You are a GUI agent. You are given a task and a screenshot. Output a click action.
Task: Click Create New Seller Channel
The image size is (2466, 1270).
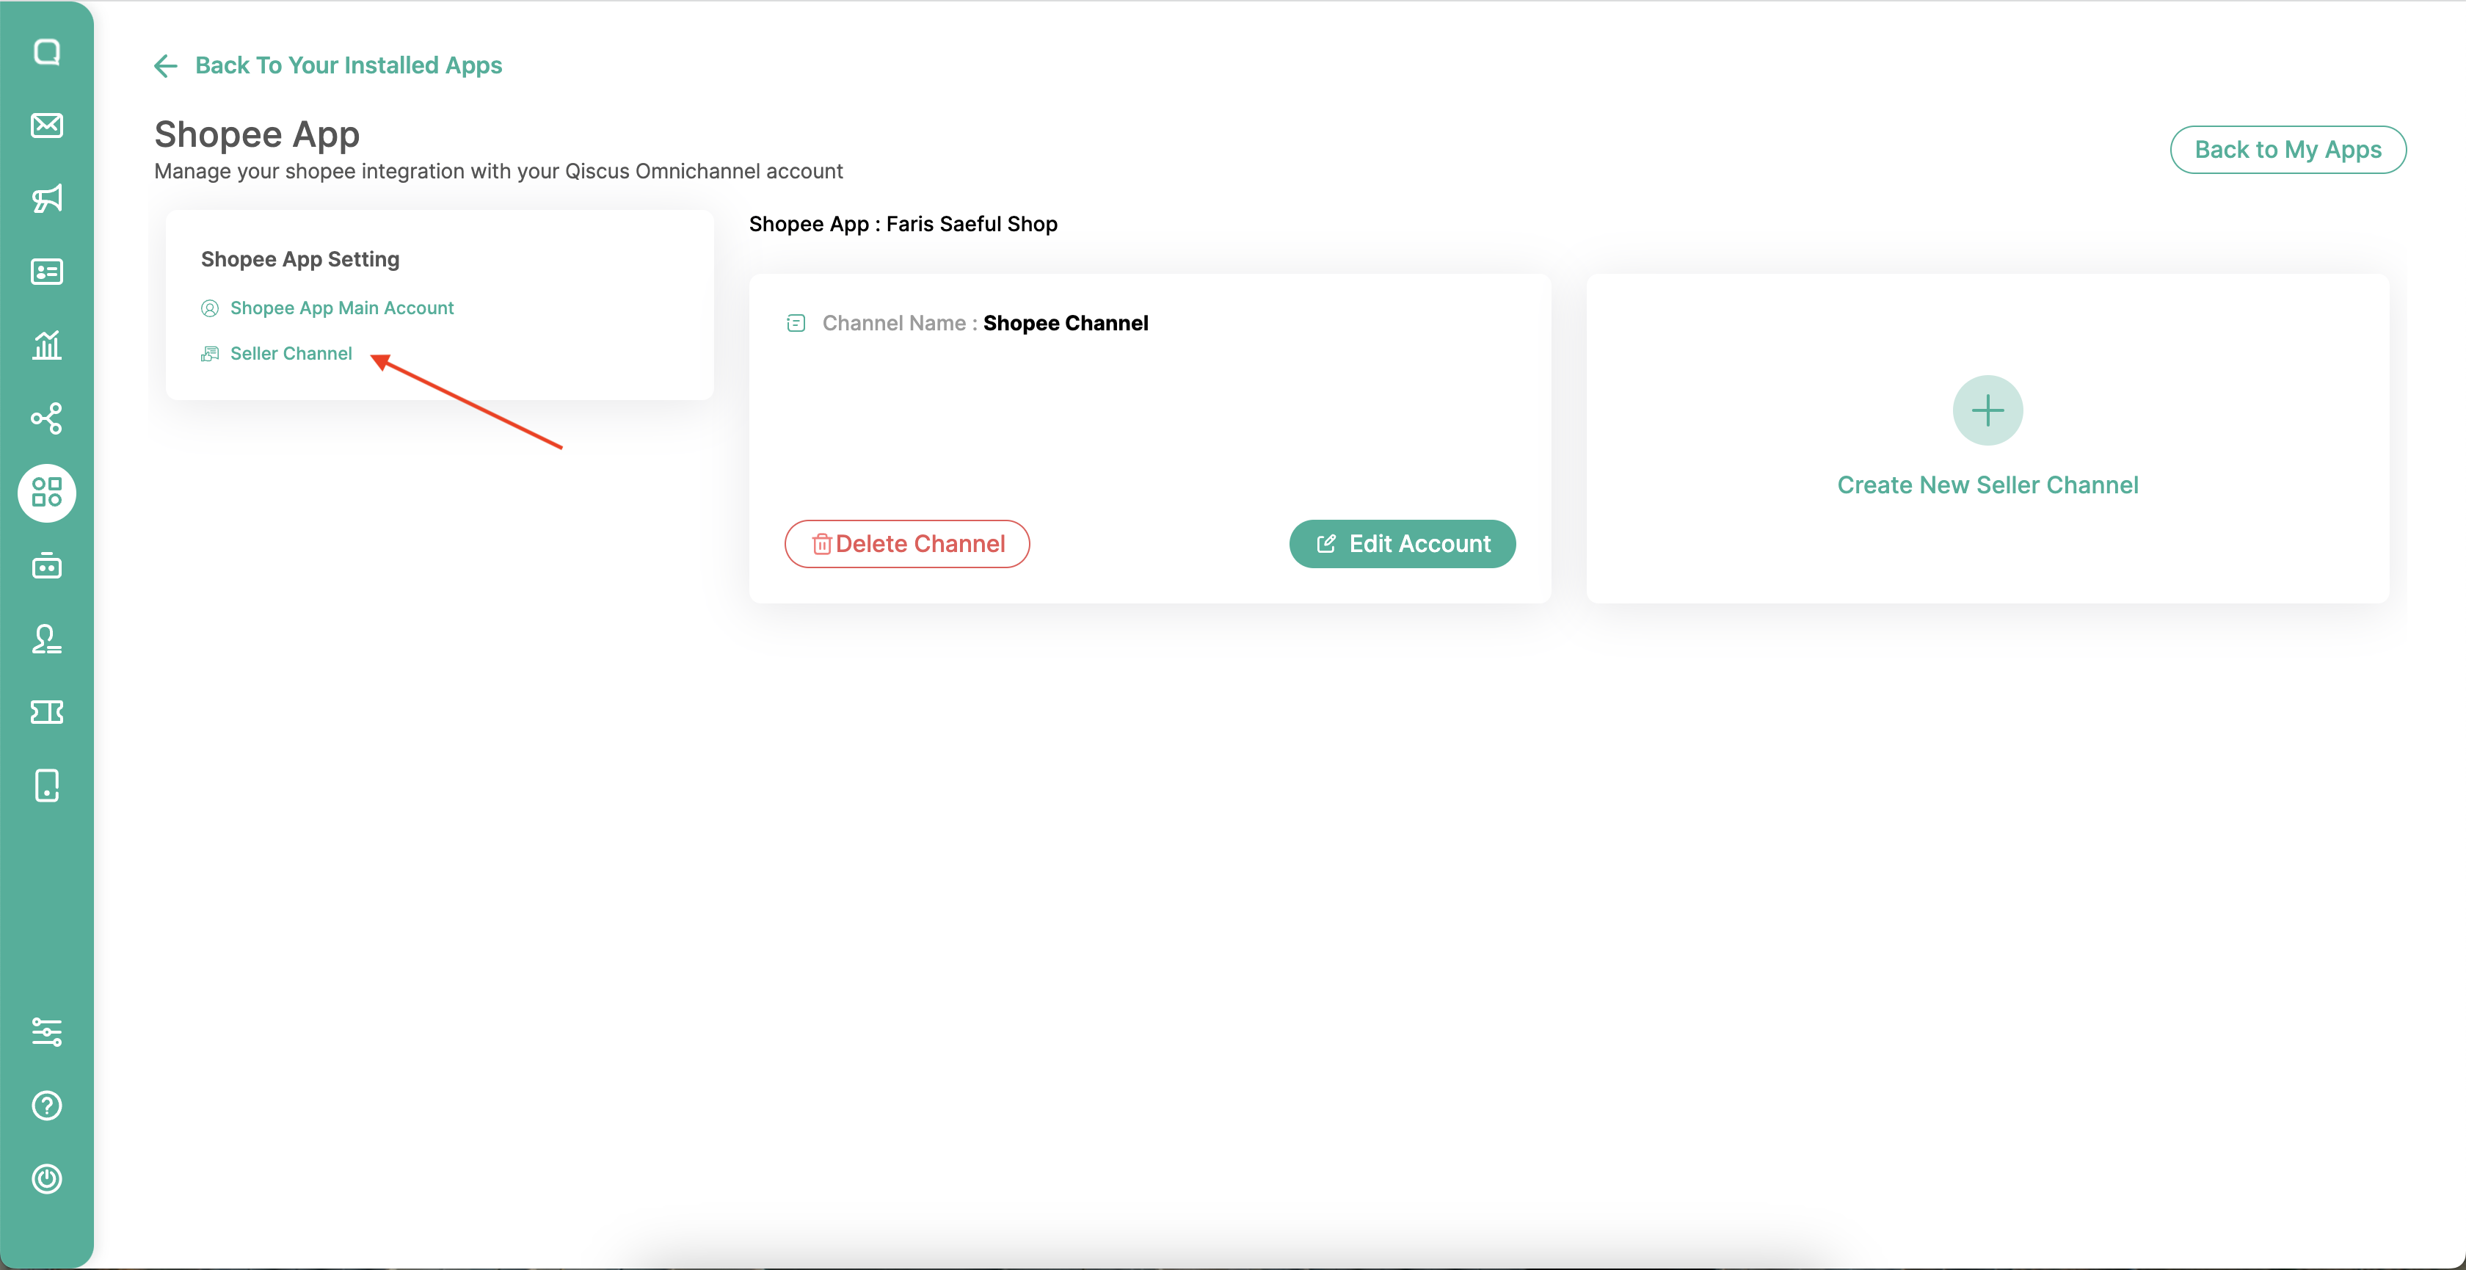tap(1987, 485)
